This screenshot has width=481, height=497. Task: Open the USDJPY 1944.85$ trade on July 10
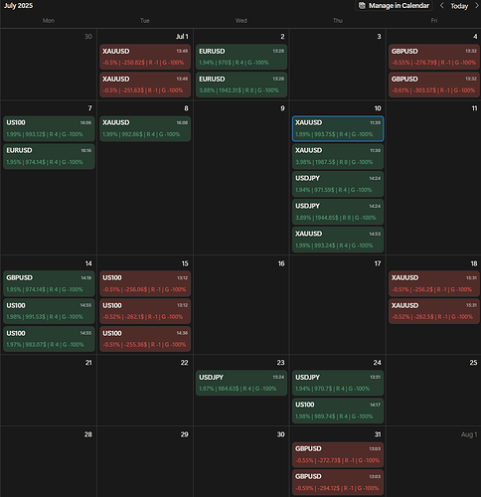[338, 212]
